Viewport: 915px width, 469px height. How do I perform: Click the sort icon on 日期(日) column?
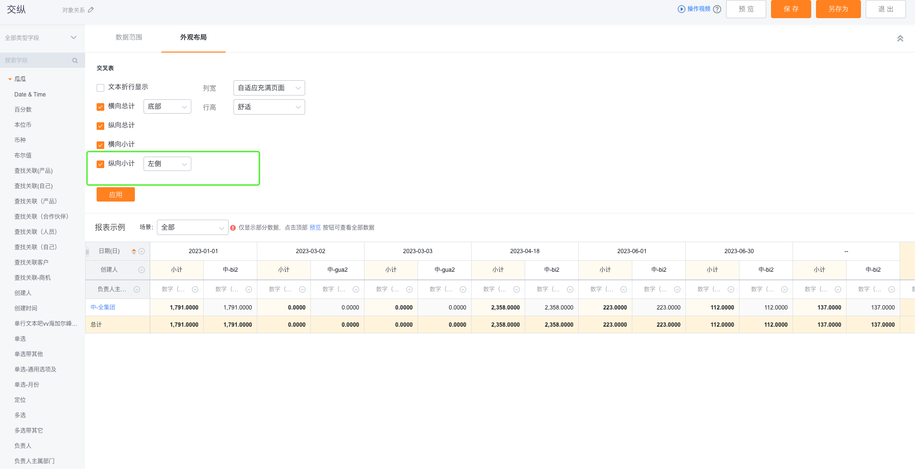(133, 251)
